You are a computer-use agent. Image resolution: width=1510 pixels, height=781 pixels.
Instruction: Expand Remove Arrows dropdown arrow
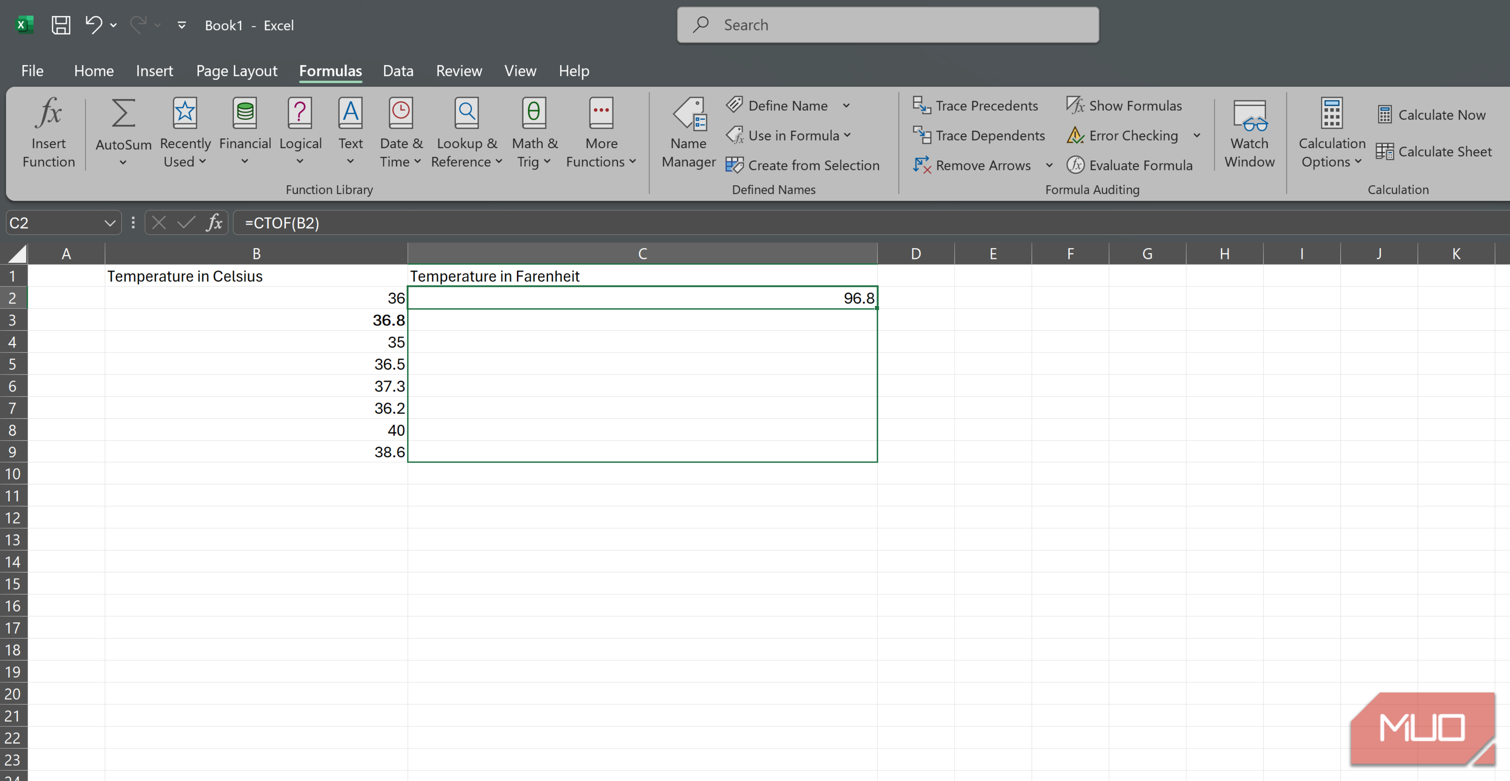(1049, 165)
